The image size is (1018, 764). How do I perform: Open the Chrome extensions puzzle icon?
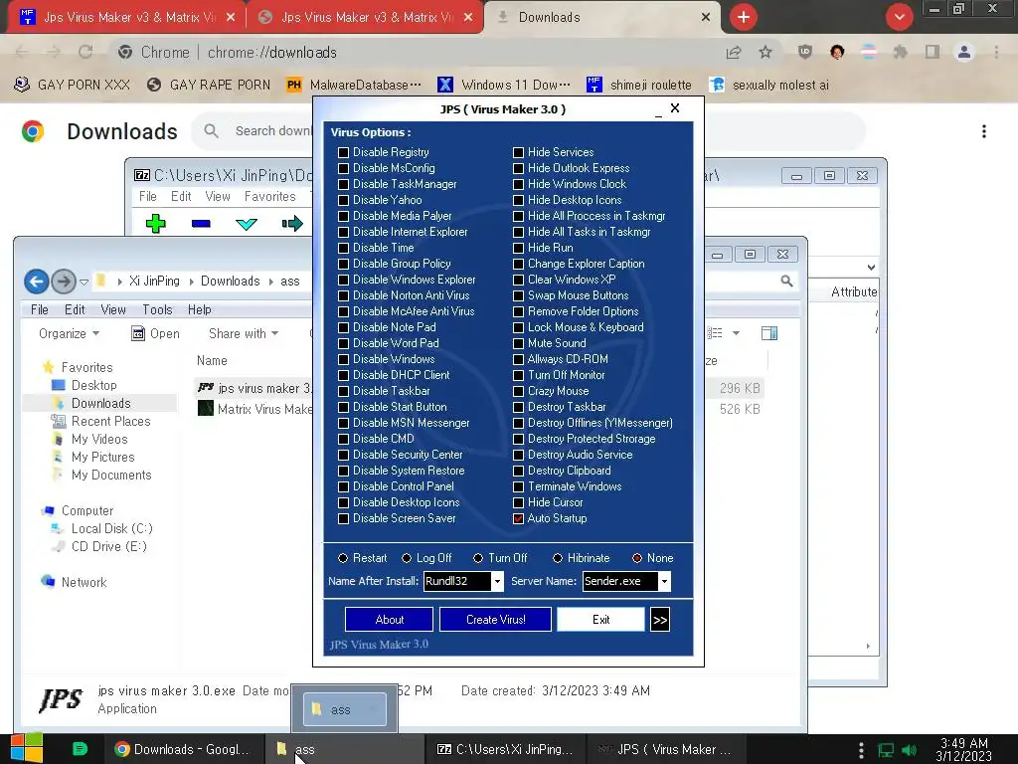(900, 52)
